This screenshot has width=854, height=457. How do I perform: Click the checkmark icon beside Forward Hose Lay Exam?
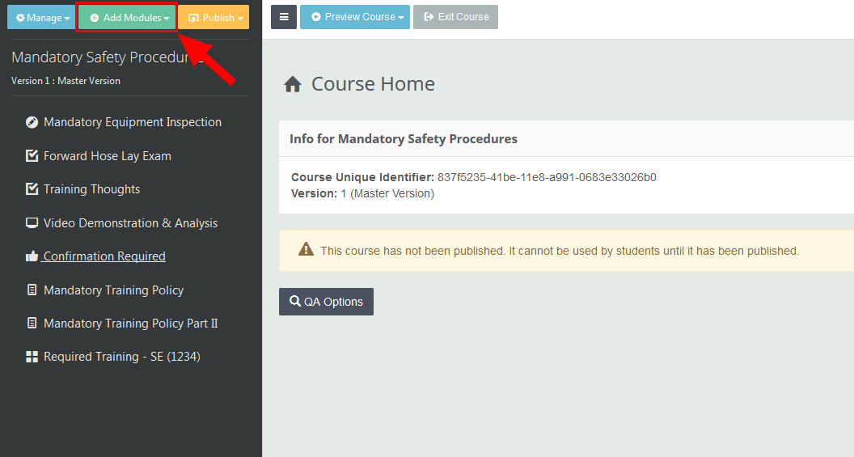[32, 155]
